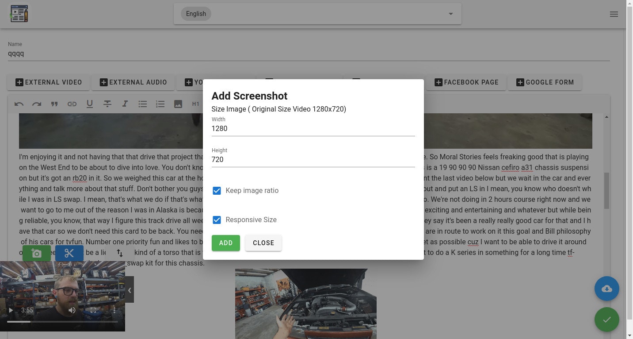Play the video in the mini player
This screenshot has width=633, height=339.
pos(11,310)
